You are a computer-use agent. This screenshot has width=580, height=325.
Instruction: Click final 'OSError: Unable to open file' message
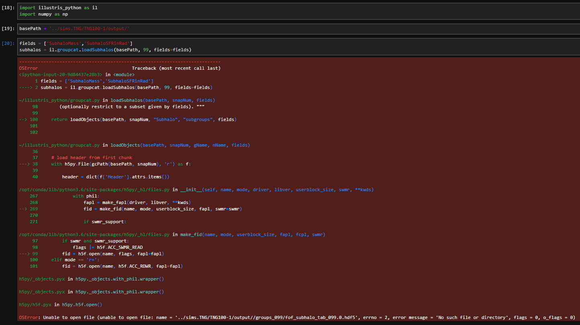(x=297, y=317)
